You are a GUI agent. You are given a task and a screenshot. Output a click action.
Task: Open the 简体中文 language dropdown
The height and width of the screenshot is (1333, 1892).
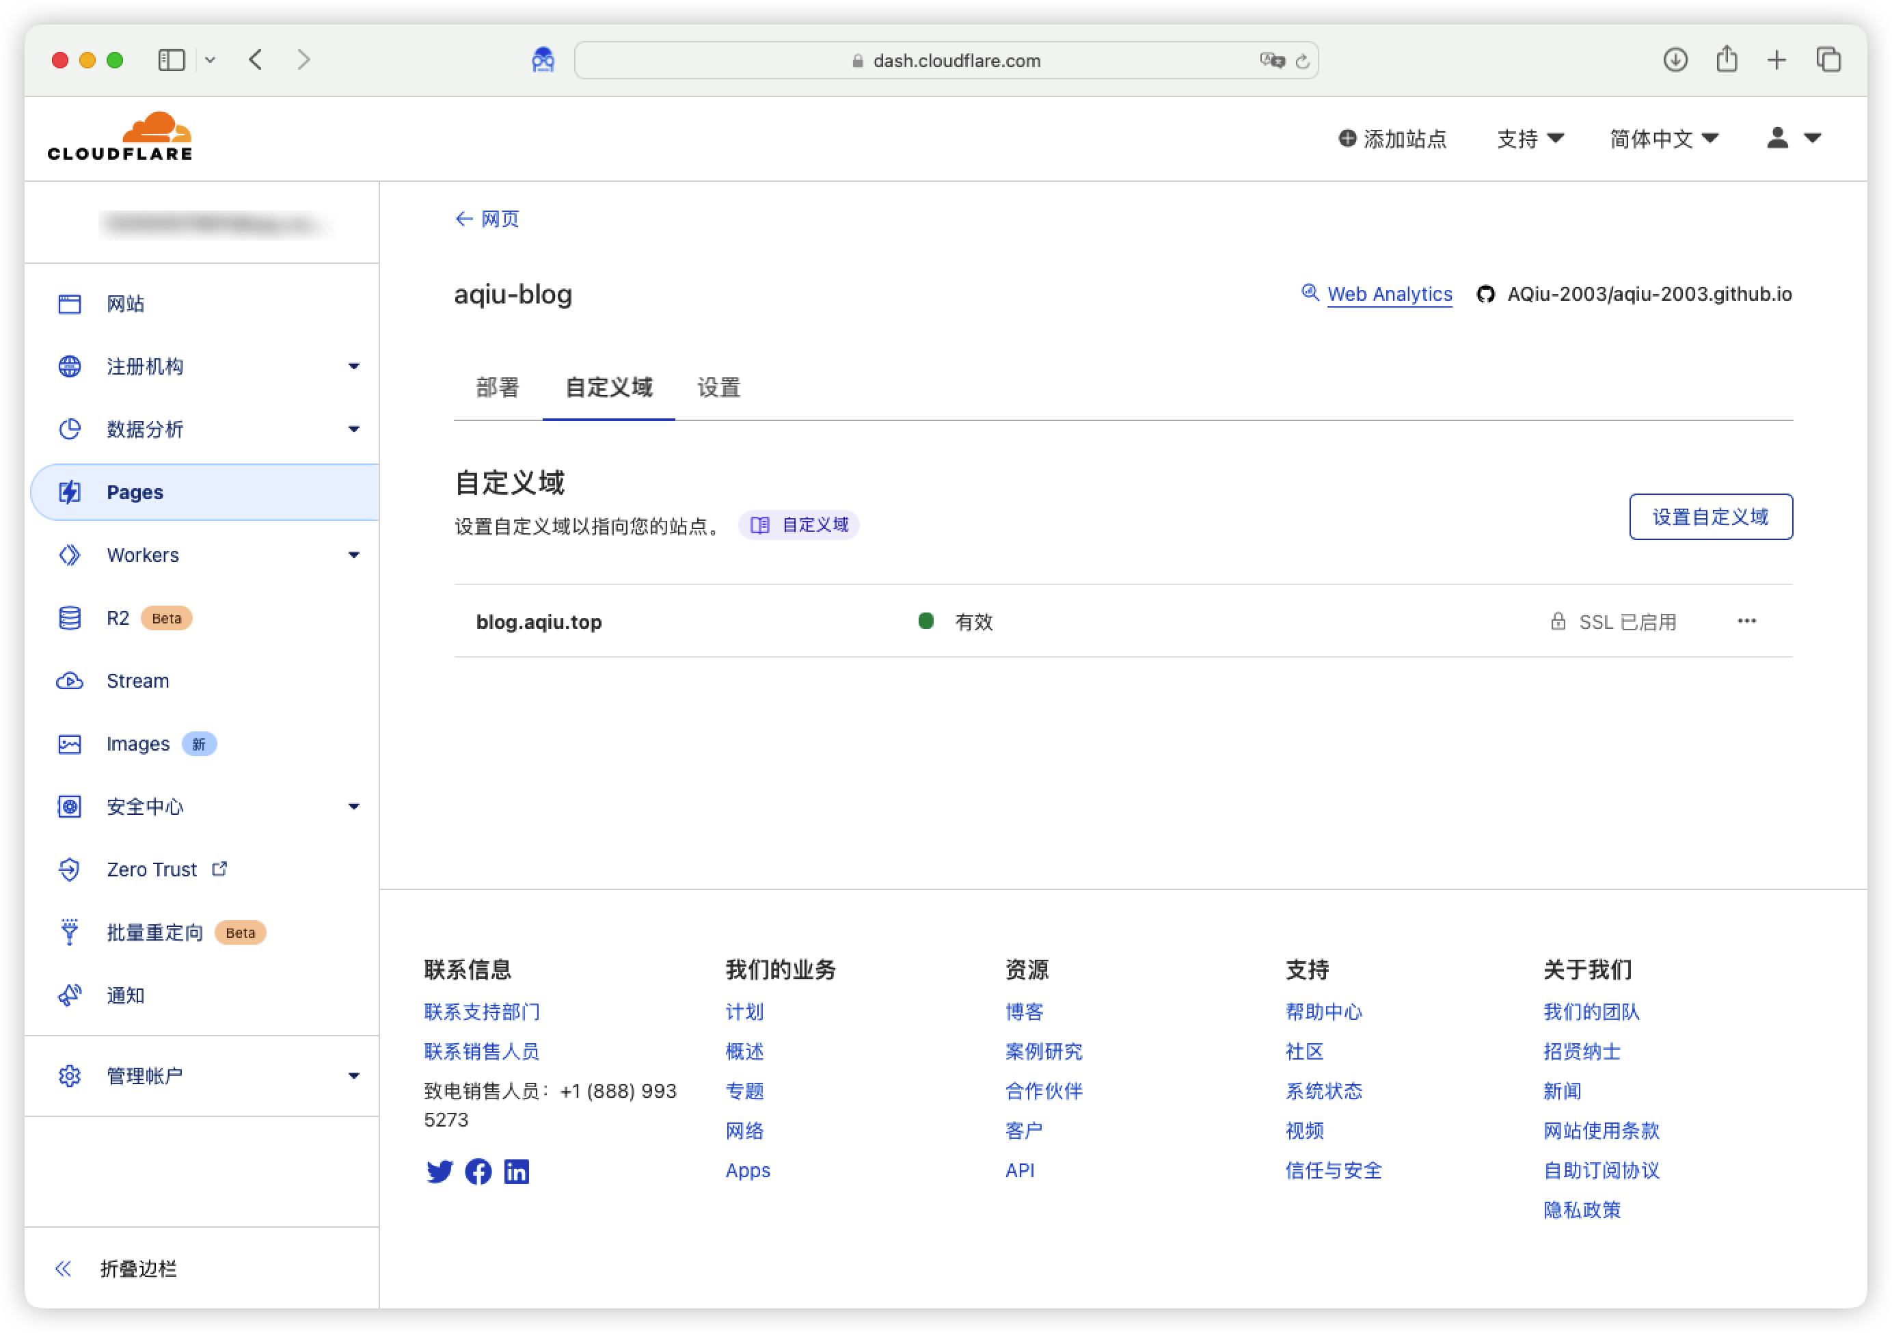(1663, 139)
